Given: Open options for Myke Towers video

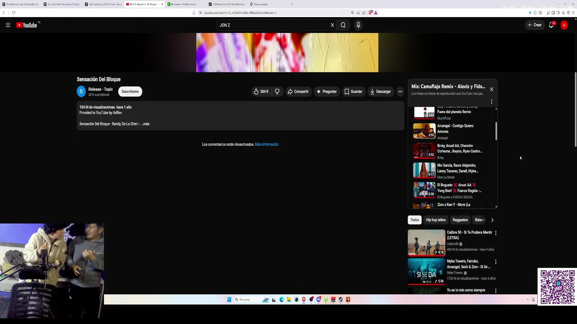Looking at the screenshot, I should pyautogui.click(x=496, y=262).
